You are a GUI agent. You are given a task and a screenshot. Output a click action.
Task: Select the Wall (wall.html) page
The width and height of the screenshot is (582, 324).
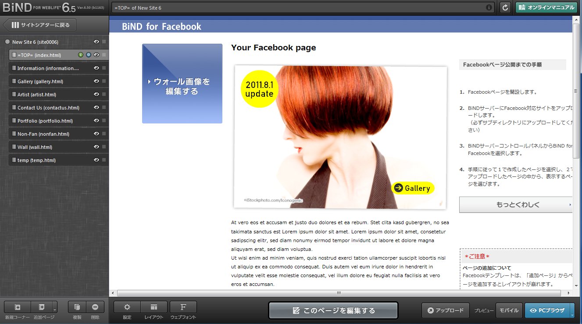(x=59, y=147)
